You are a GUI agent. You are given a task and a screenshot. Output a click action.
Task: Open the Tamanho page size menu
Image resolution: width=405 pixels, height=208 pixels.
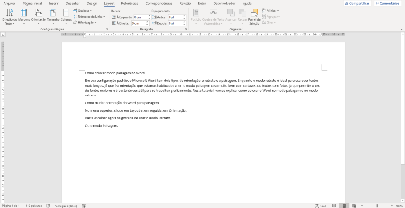point(53,17)
